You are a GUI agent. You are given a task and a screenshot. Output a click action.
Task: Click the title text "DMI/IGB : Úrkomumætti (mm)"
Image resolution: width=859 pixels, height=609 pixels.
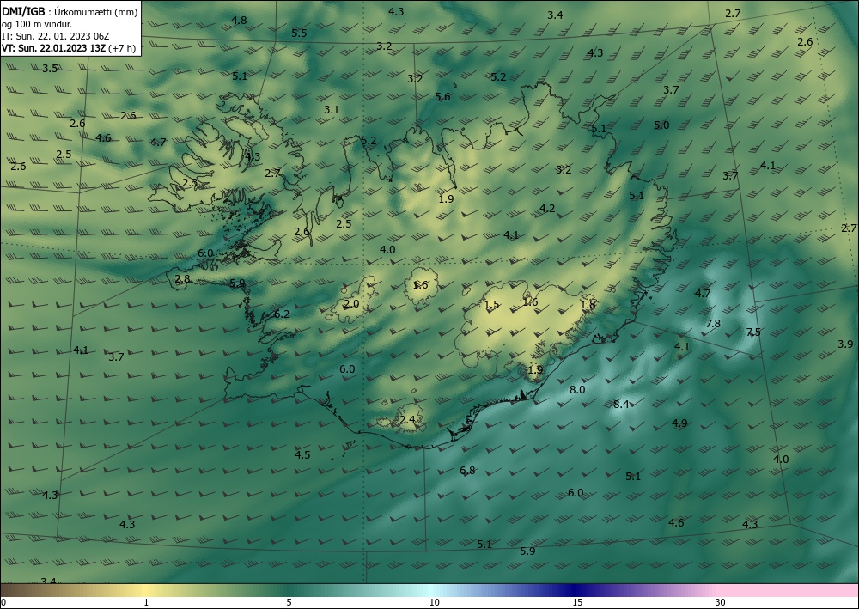pyautogui.click(x=70, y=11)
